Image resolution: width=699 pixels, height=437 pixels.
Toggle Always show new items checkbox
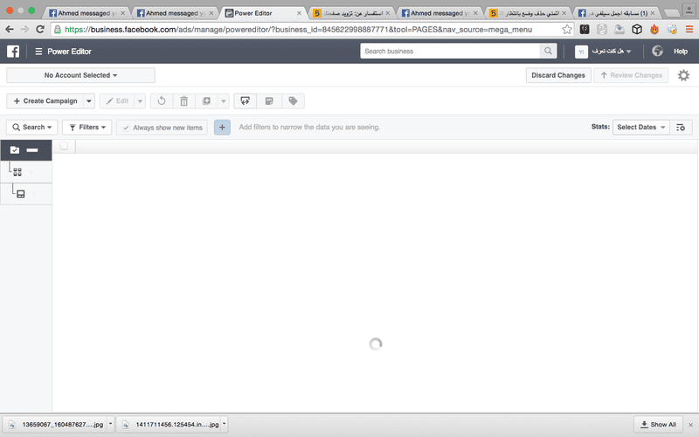[126, 128]
